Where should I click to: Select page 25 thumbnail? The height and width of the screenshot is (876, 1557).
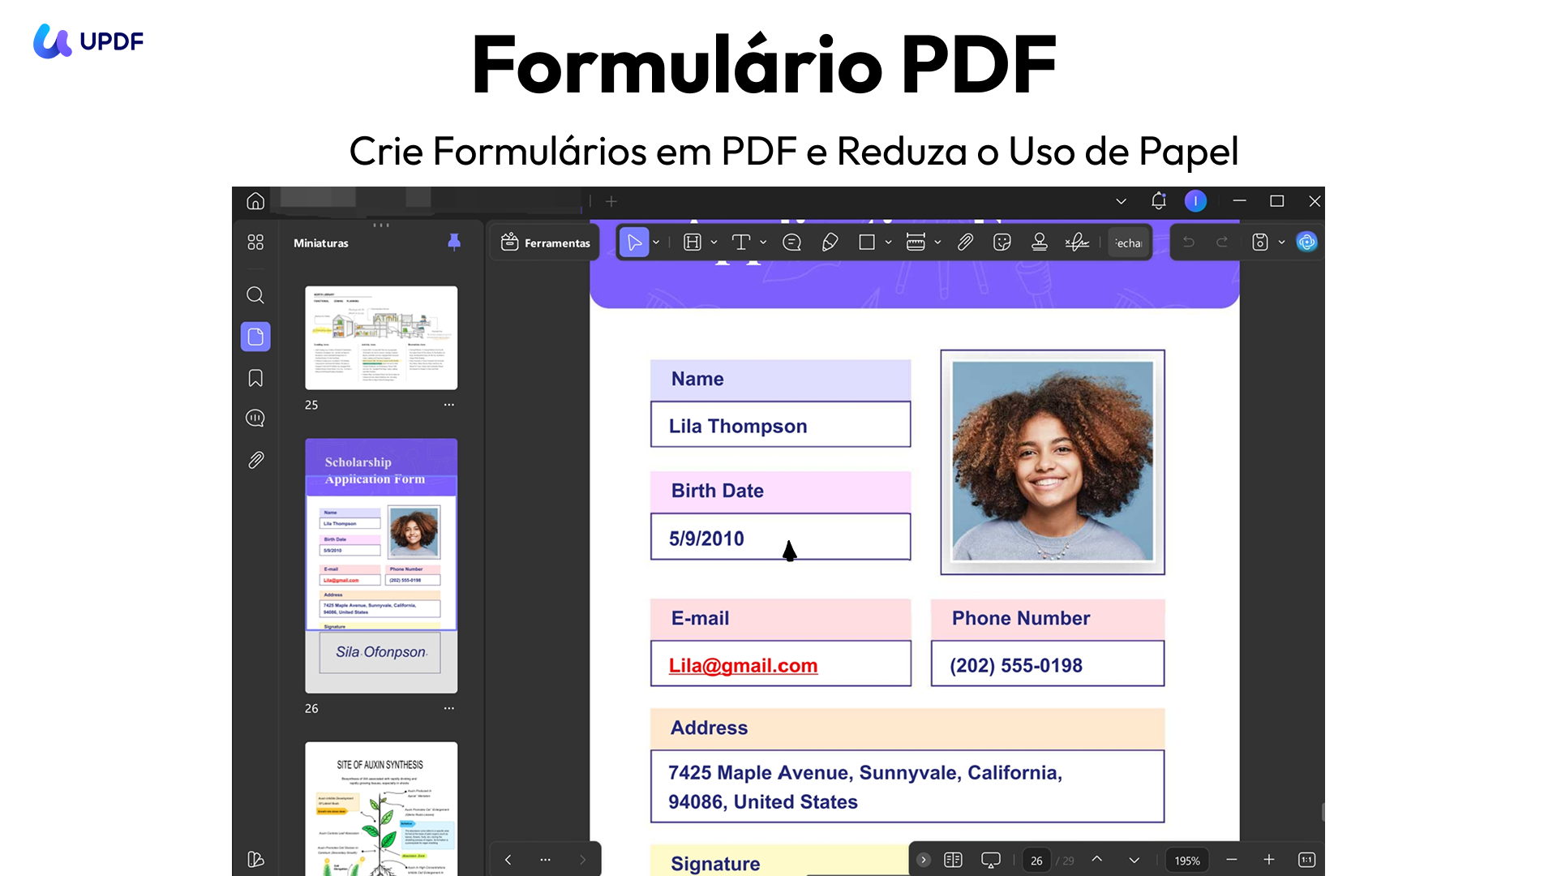pos(381,337)
